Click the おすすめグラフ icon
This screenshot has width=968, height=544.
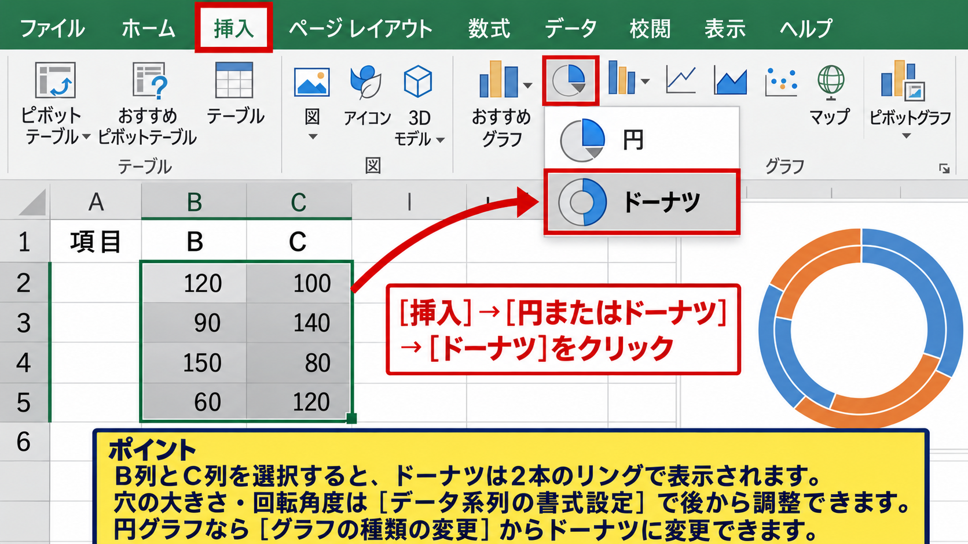[499, 79]
